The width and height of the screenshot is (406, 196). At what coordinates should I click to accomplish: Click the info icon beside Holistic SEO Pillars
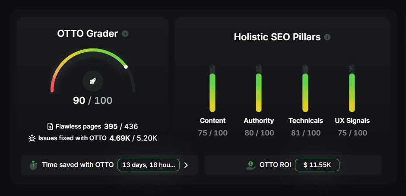(327, 37)
